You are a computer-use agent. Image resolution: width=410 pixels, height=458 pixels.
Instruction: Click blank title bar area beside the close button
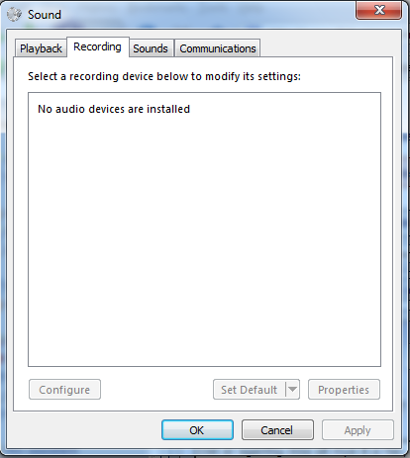click(x=208, y=13)
